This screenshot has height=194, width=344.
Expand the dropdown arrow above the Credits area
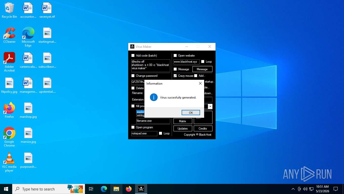210,107
